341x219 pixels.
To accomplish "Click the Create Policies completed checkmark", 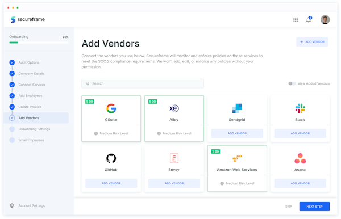I will [12, 107].
